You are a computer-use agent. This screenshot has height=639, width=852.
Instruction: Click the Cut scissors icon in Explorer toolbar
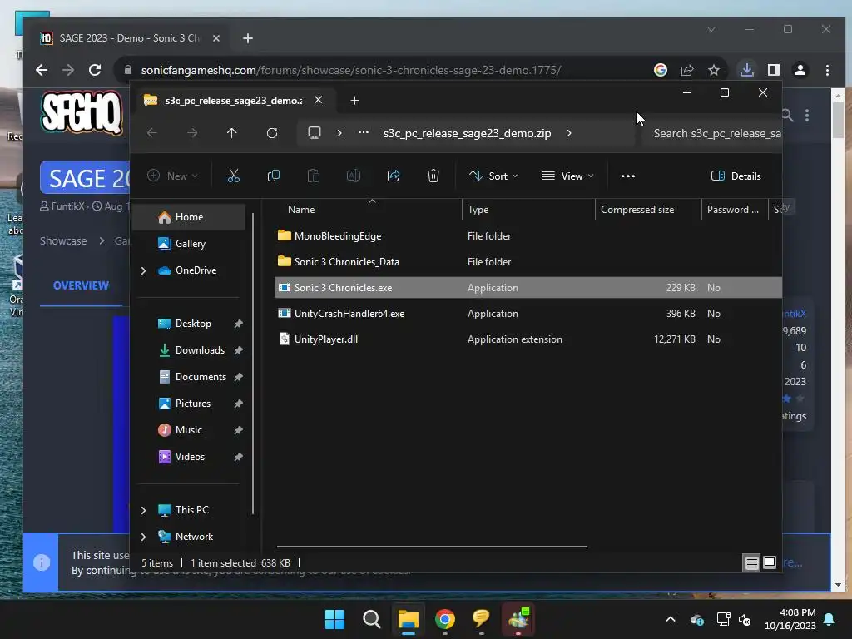[x=234, y=176]
